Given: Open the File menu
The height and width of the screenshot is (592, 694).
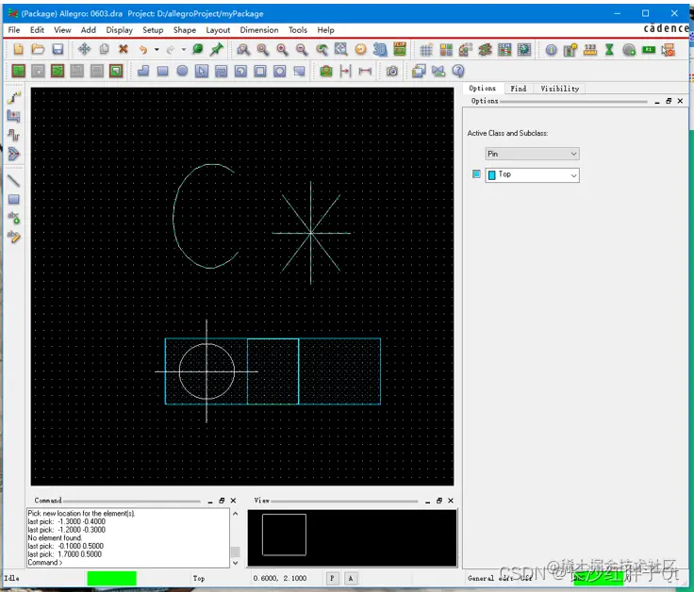Looking at the screenshot, I should [x=14, y=30].
